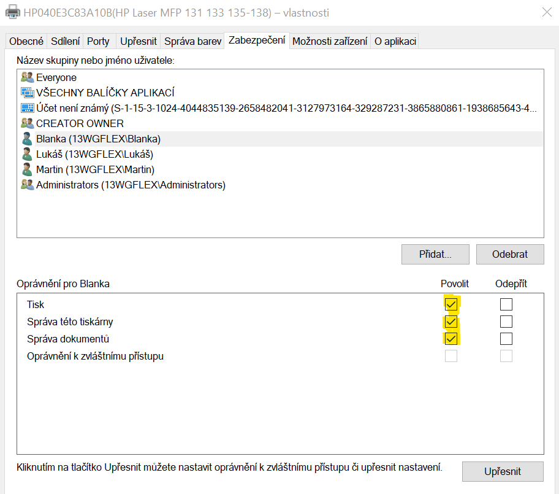This screenshot has height=494, width=559.
Task: Toggle Povolit for Správa této tiskárny
Action: click(x=451, y=322)
